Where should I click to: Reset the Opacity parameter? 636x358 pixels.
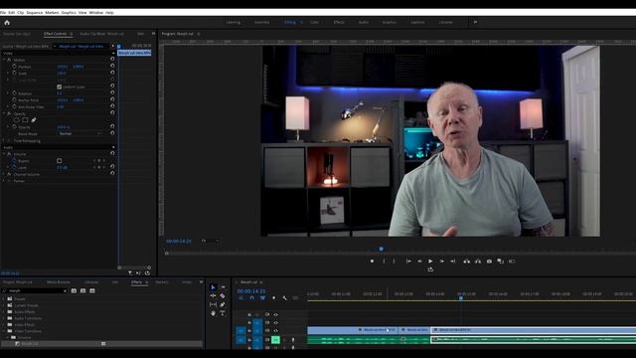[112, 126]
